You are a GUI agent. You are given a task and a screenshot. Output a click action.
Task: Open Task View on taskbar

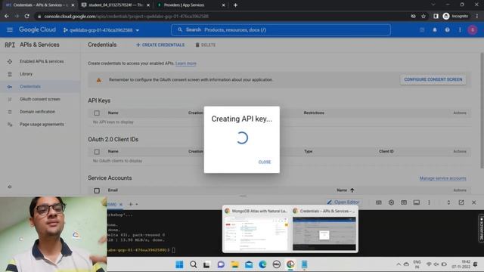point(206,264)
